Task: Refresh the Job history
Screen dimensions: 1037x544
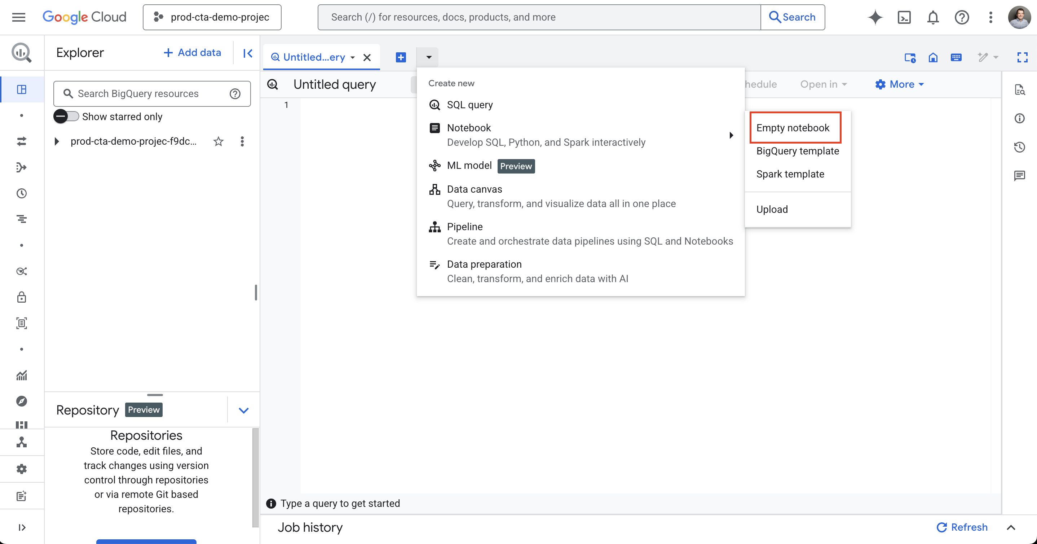Action: (962, 527)
